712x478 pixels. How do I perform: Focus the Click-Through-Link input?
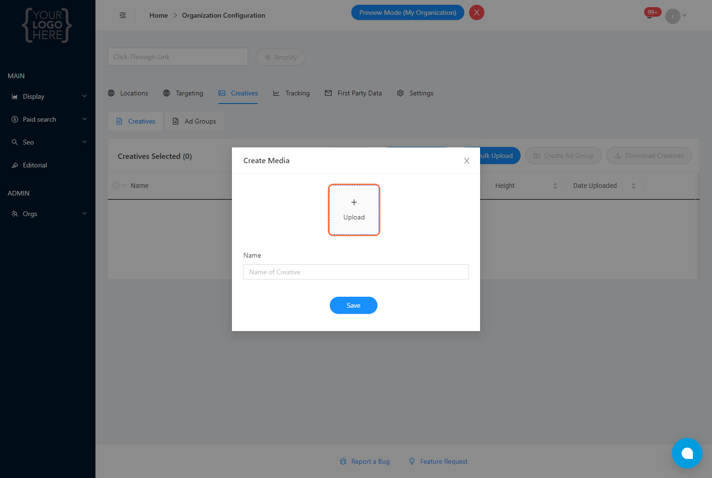point(178,57)
